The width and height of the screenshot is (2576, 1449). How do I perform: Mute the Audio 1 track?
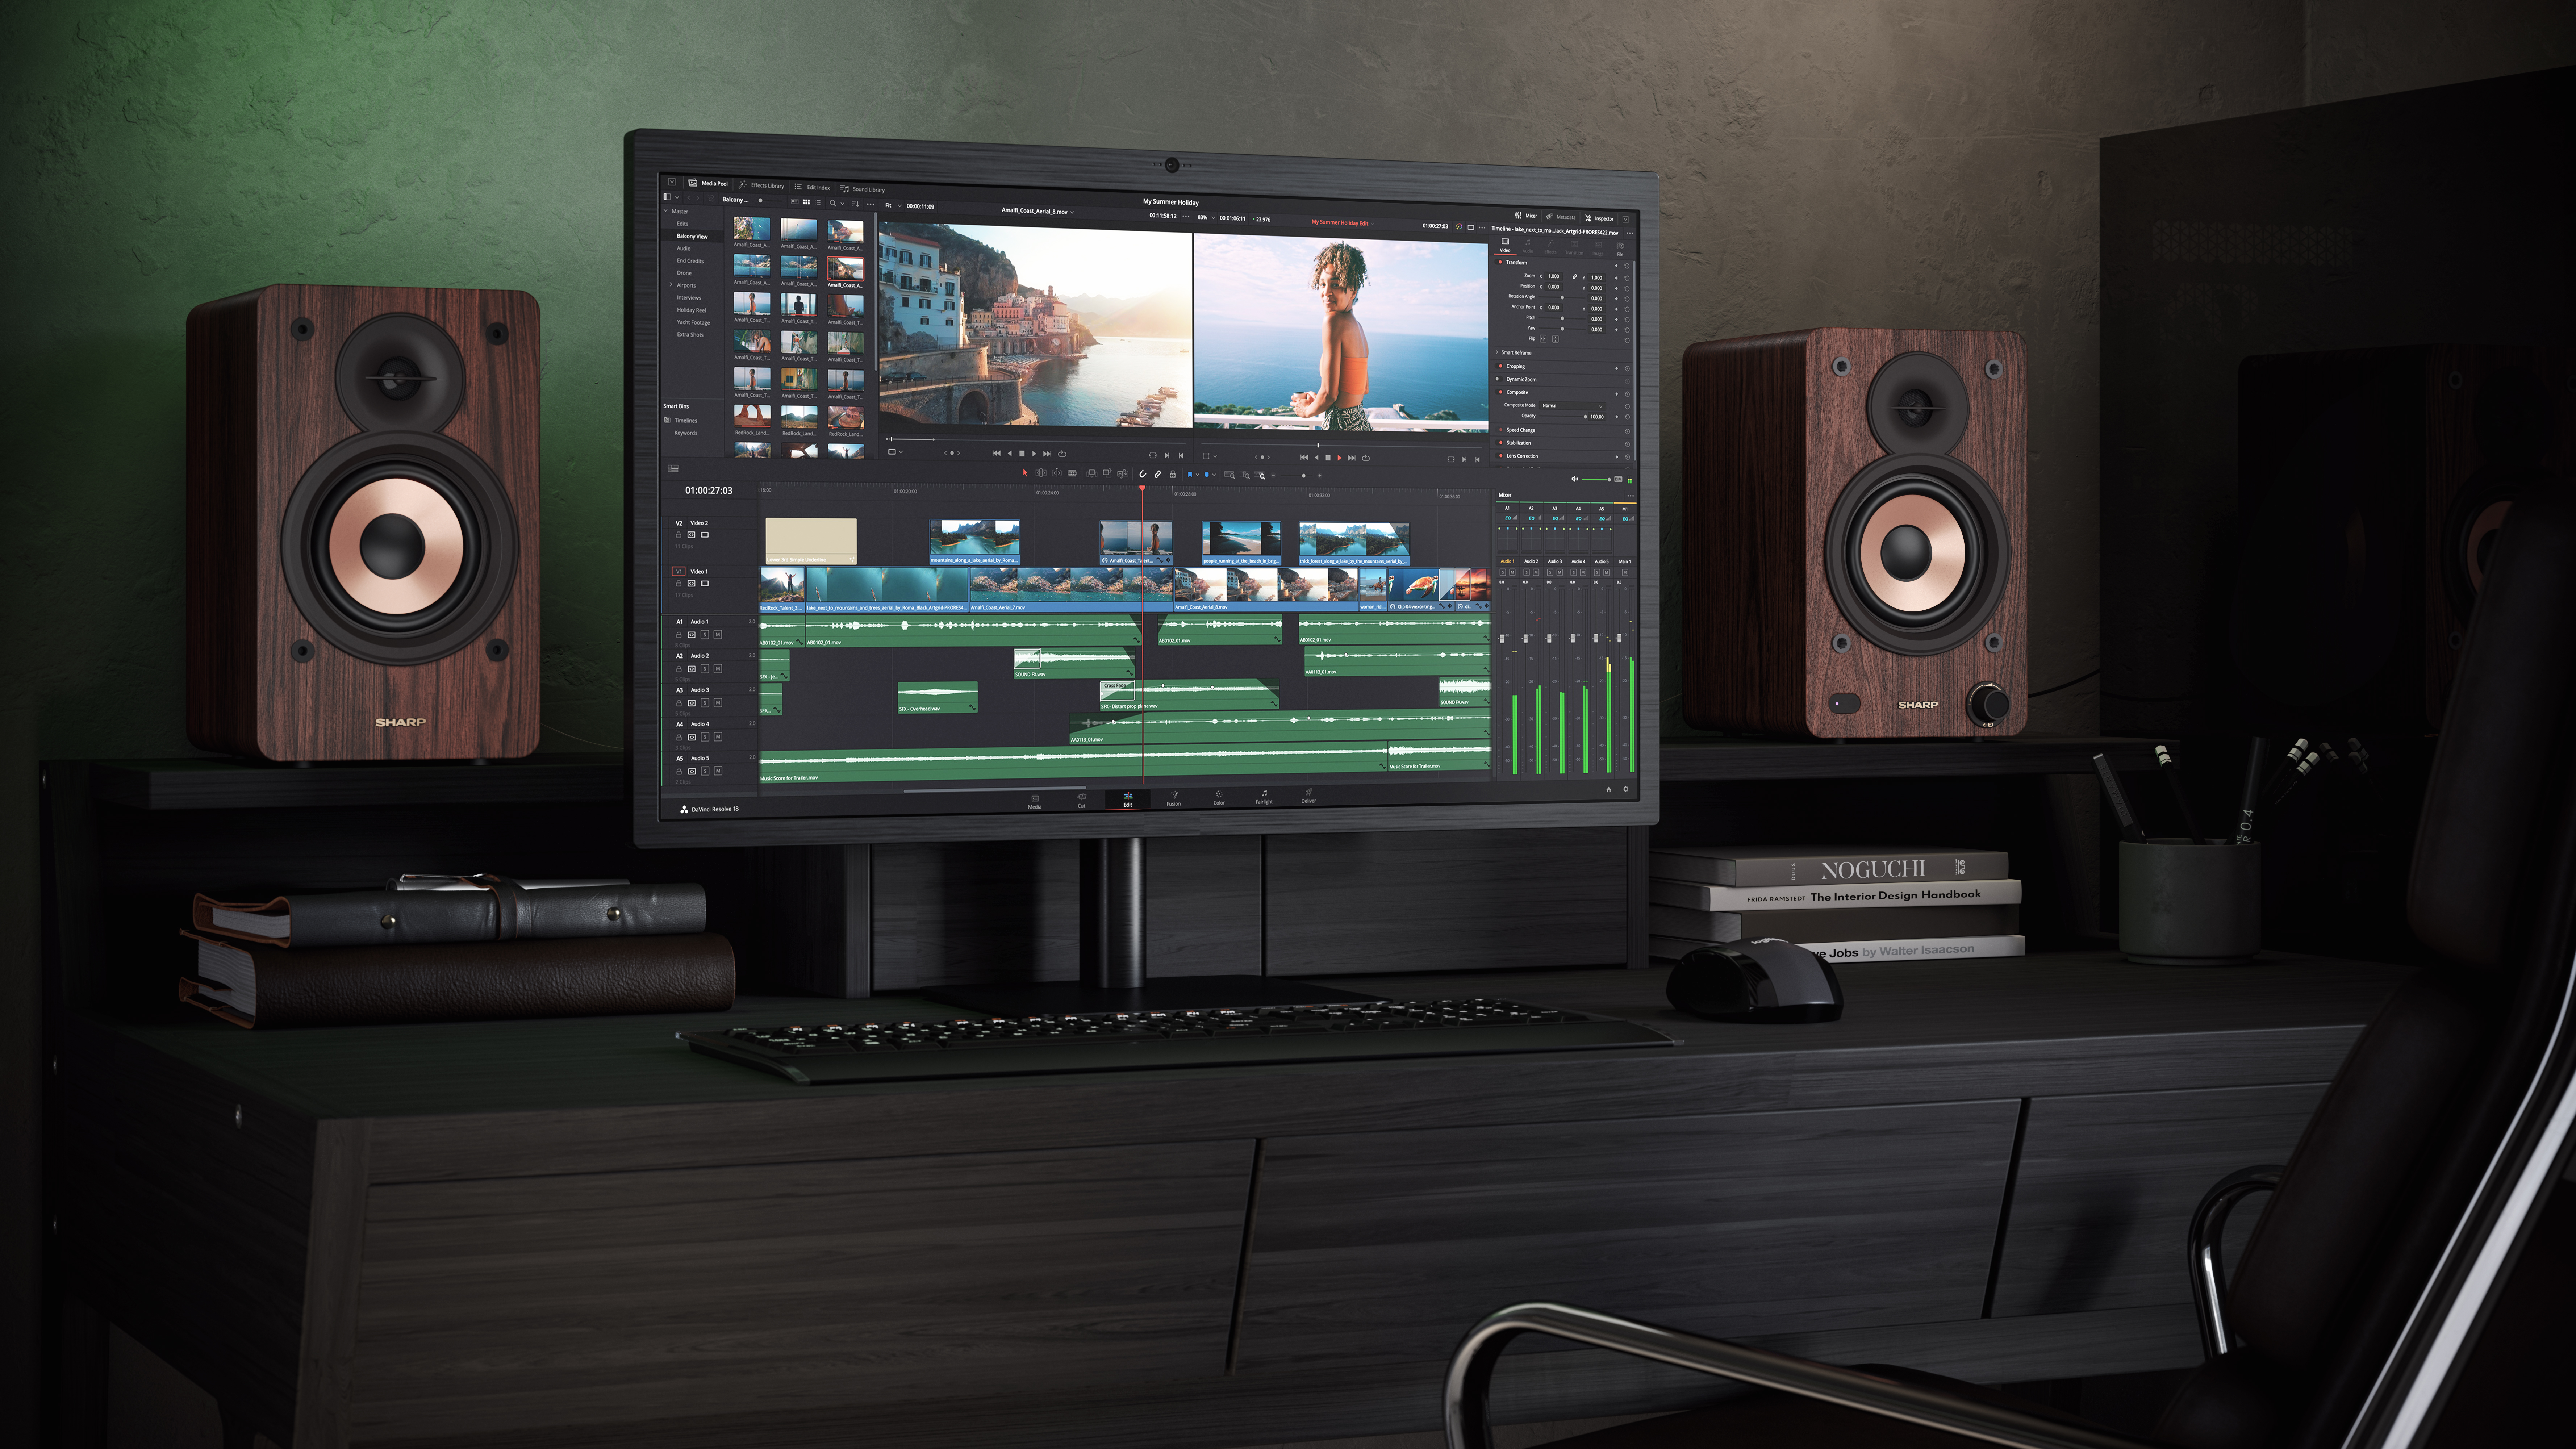click(x=718, y=635)
